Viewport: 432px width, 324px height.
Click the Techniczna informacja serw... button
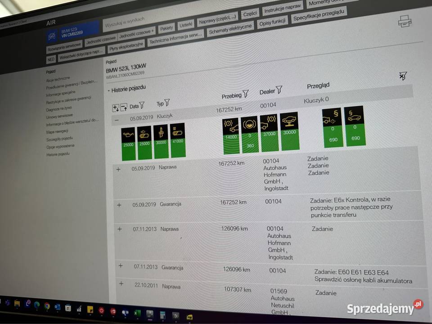(x=176, y=39)
